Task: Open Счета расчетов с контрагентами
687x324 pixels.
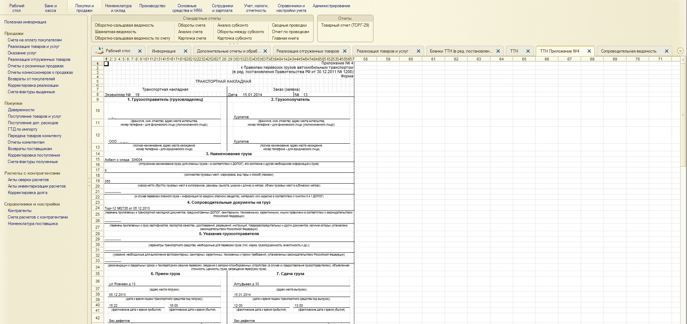Action: 38,217
